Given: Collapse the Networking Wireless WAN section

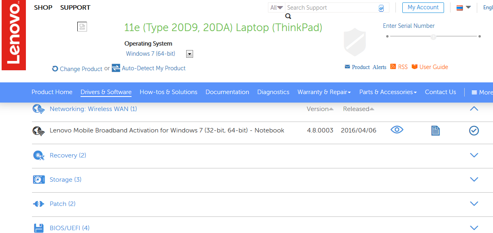Looking at the screenshot, I should point(474,109).
